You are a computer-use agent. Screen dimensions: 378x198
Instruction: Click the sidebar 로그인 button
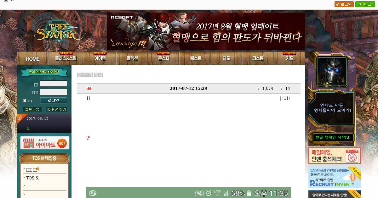click(54, 100)
